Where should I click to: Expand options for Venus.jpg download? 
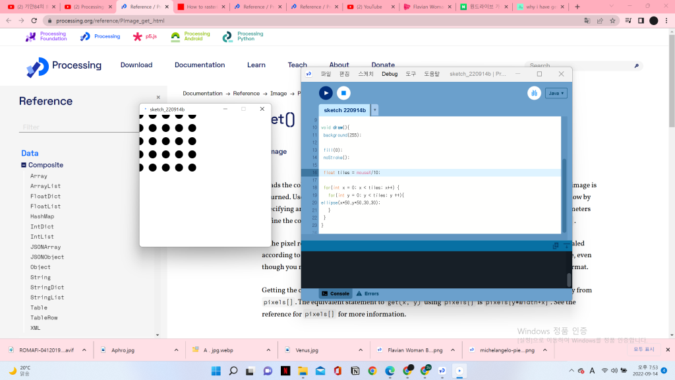(x=361, y=350)
